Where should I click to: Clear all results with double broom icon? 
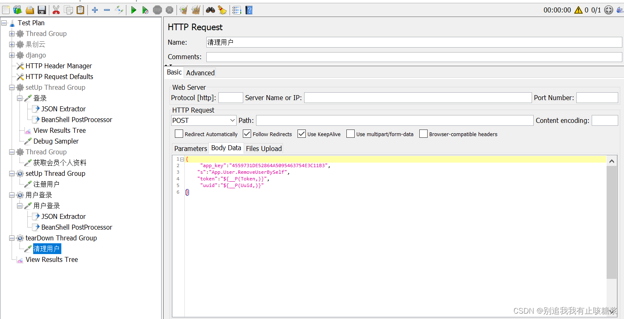[196, 10]
